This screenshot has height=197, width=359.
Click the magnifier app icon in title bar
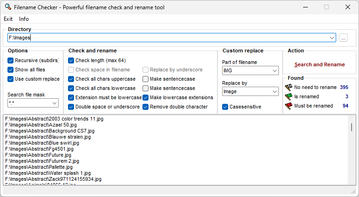8,7
